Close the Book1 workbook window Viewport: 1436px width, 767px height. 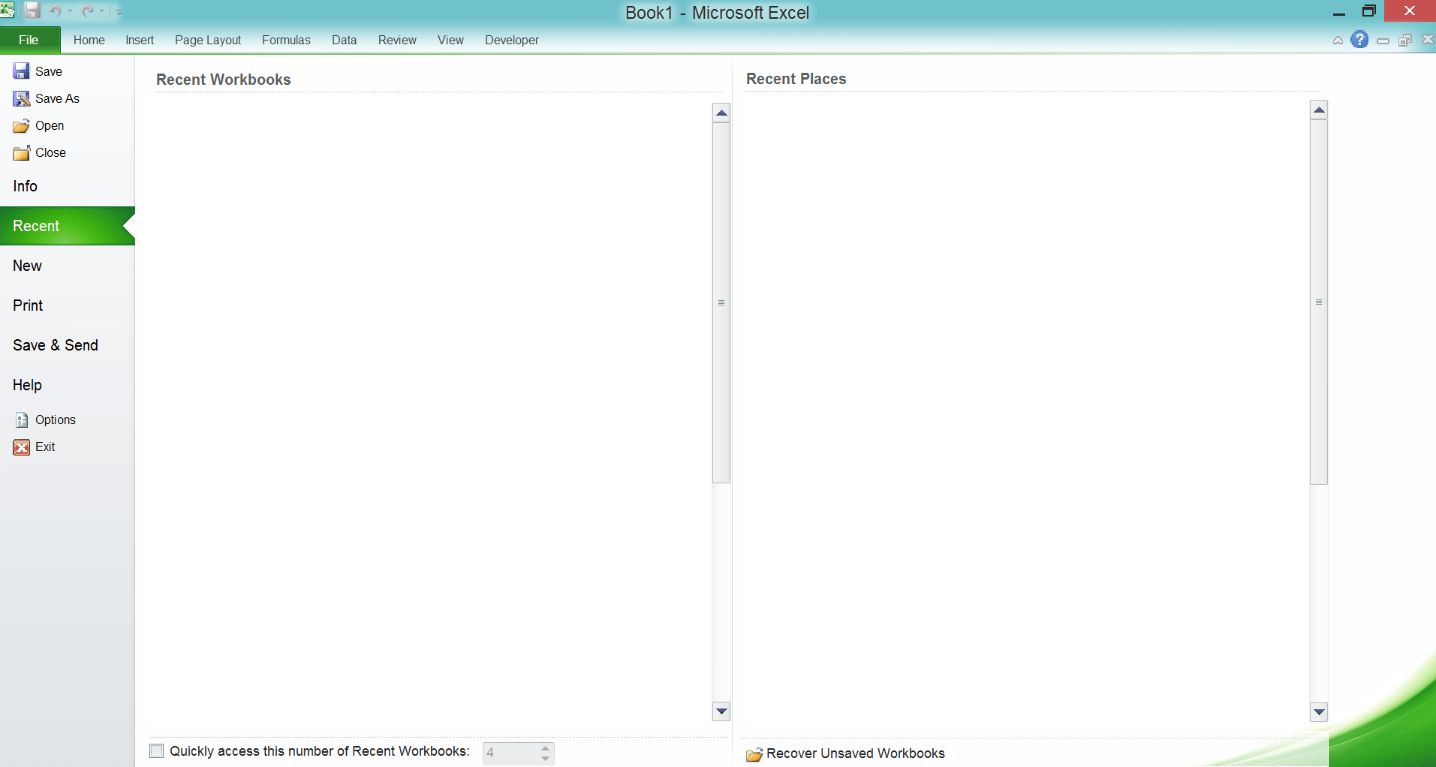pyautogui.click(x=1428, y=40)
